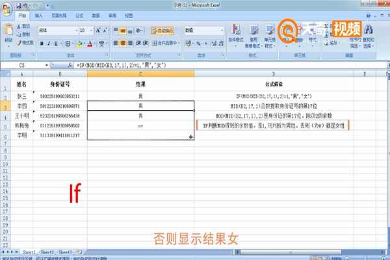Expand the Fill Color dropdown arrow
The width and height of the screenshot is (390, 260).
[84, 44]
